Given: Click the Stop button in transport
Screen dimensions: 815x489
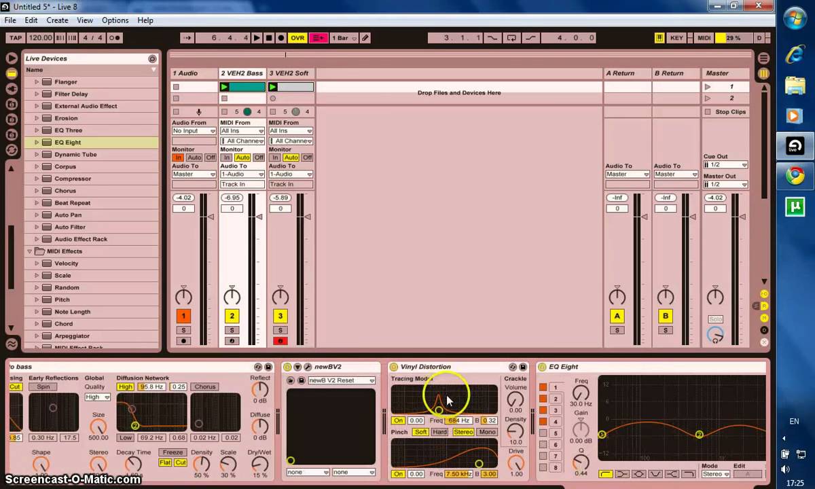Looking at the screenshot, I should 269,38.
